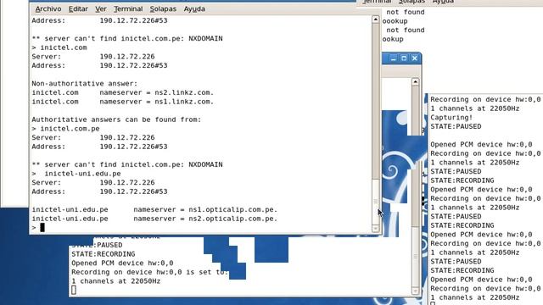
Task: Open Solapas menu in the background terminal
Action: [x=411, y=2]
